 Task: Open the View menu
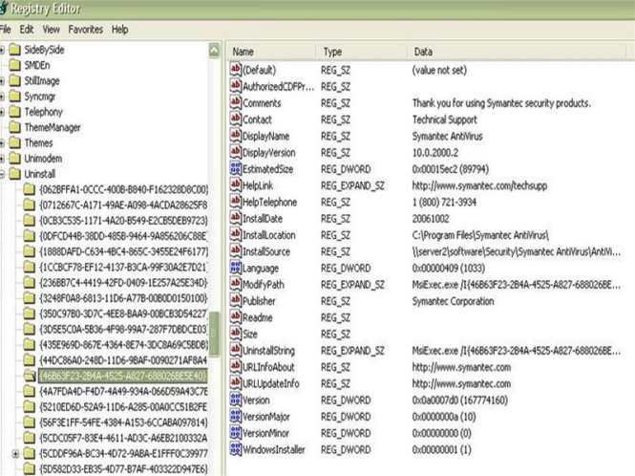51,30
